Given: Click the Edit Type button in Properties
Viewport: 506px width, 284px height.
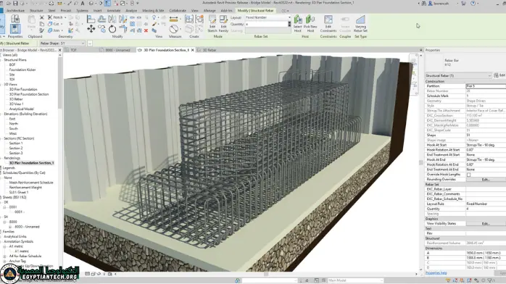Looking at the screenshot, I should (499, 75).
